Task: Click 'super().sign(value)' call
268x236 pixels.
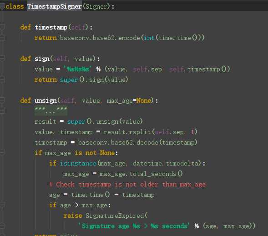Action: 94,80
